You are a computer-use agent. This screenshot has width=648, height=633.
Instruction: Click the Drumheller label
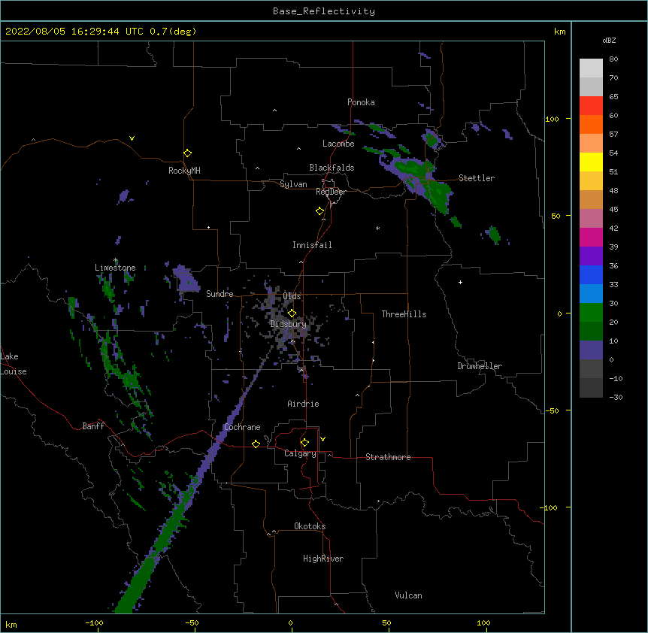click(480, 366)
